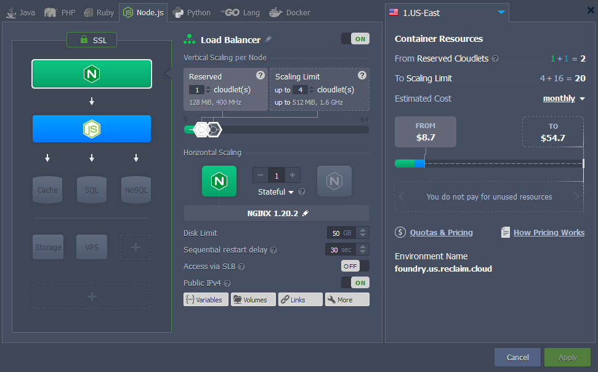598x372 pixels.
Task: Open the Stateful scaling mode dropdown
Action: coord(276,192)
